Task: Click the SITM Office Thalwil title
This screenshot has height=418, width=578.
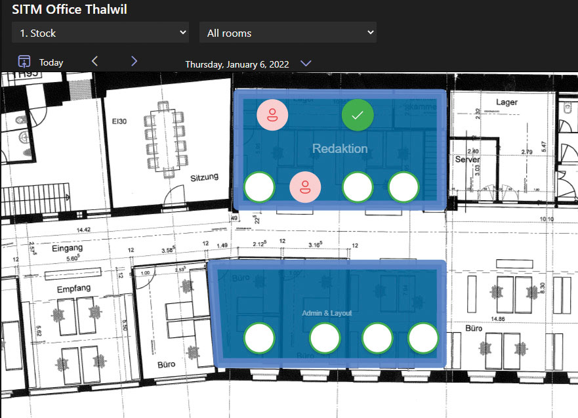Action: pos(70,9)
